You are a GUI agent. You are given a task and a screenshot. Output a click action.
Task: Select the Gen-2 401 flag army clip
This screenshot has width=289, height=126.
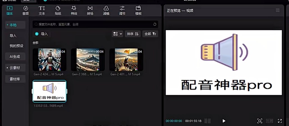click(126, 60)
